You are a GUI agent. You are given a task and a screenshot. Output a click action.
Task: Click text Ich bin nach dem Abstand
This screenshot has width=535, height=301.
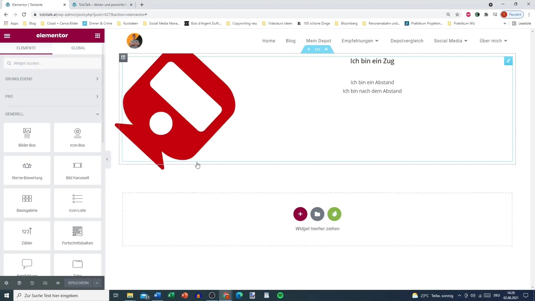372,91
